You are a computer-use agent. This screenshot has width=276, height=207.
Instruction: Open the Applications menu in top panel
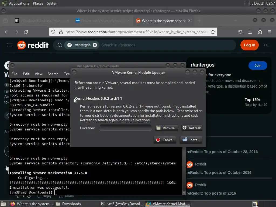[19, 3]
